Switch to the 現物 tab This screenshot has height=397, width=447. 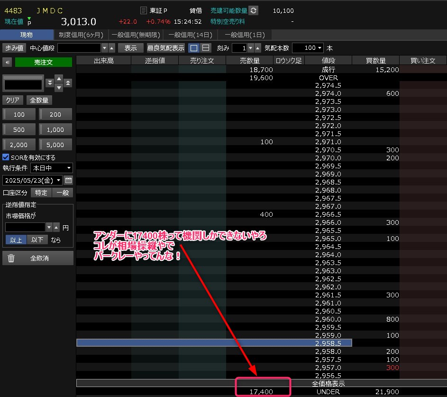[x=27, y=35]
